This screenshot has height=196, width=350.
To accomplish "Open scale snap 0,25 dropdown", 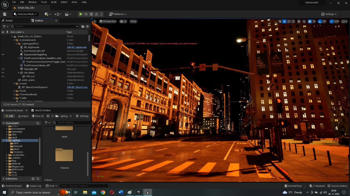I will [x=337, y=22].
